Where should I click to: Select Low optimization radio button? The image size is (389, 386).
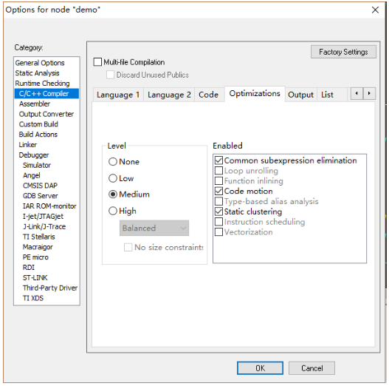click(x=113, y=178)
